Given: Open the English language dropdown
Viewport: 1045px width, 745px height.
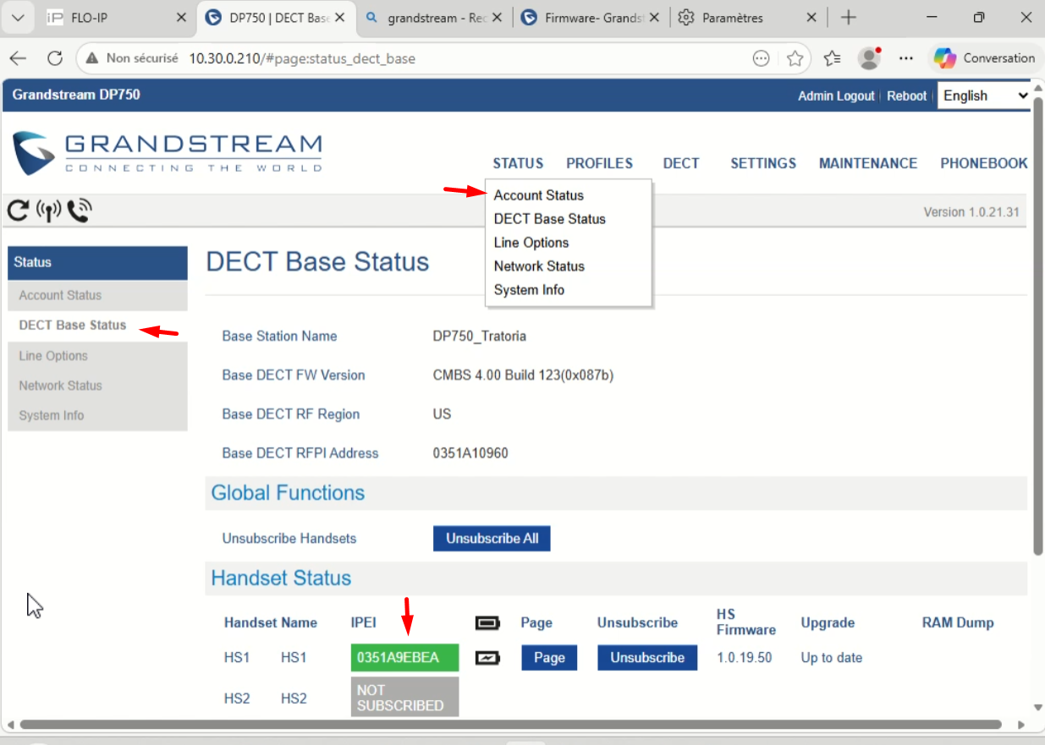Looking at the screenshot, I should [x=984, y=96].
